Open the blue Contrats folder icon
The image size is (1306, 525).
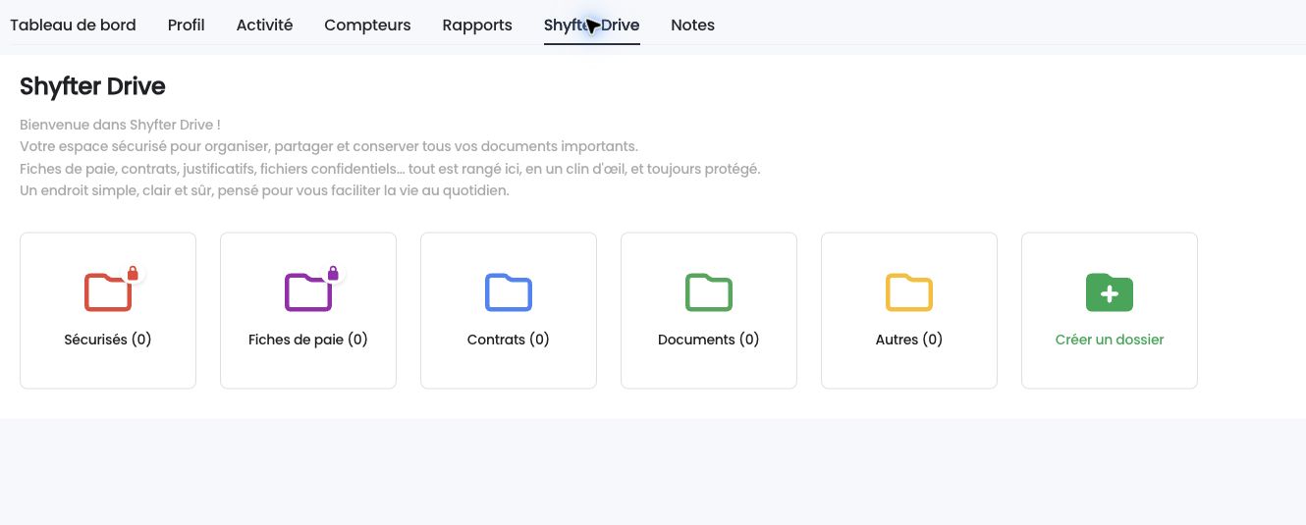[x=509, y=292]
